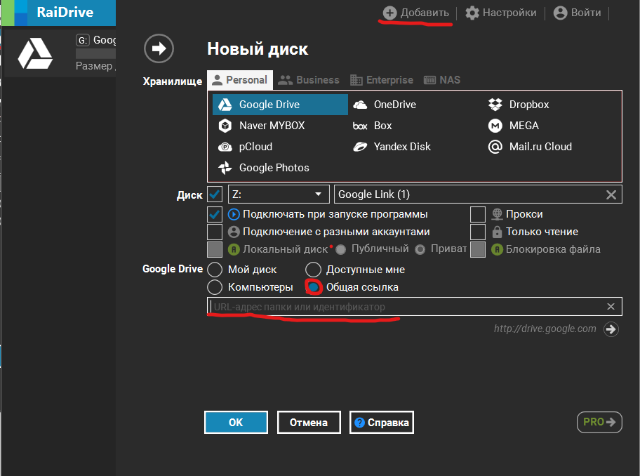Click green badge icon beside Локальный диск
The height and width of the screenshot is (476, 640).
coord(234,249)
